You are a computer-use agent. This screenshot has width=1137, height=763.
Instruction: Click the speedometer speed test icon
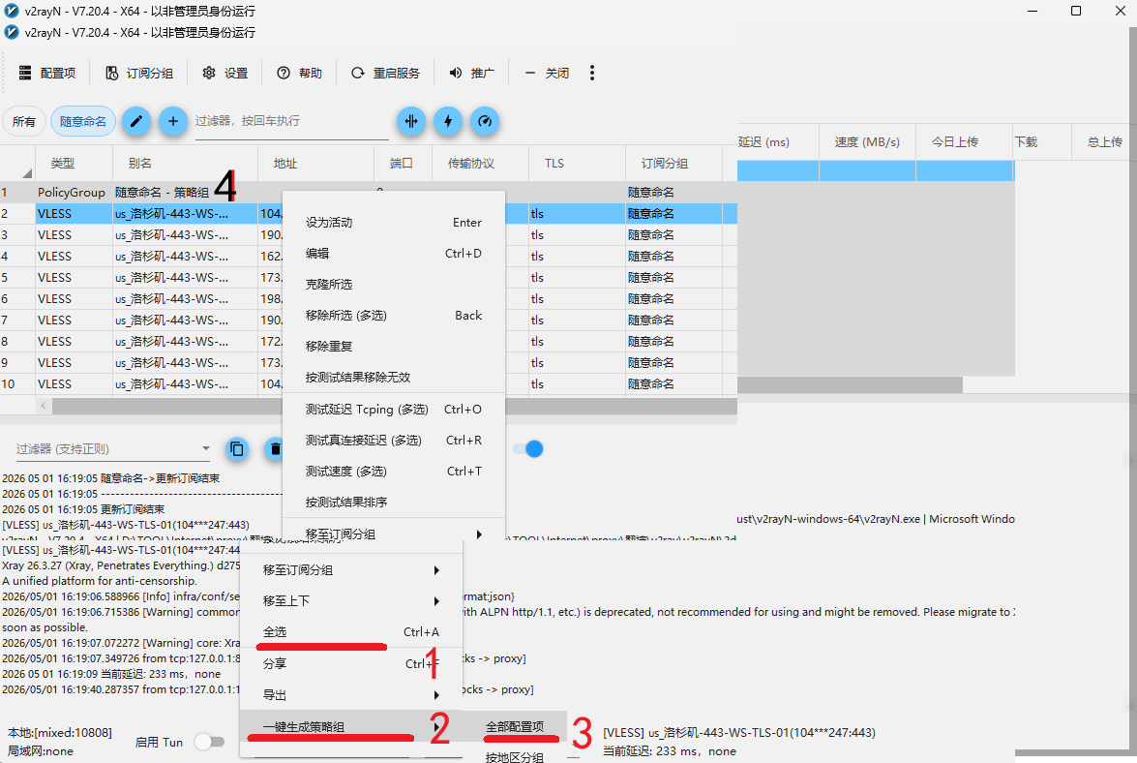485,121
